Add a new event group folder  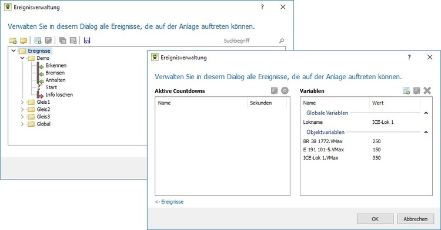pyautogui.click(x=13, y=40)
